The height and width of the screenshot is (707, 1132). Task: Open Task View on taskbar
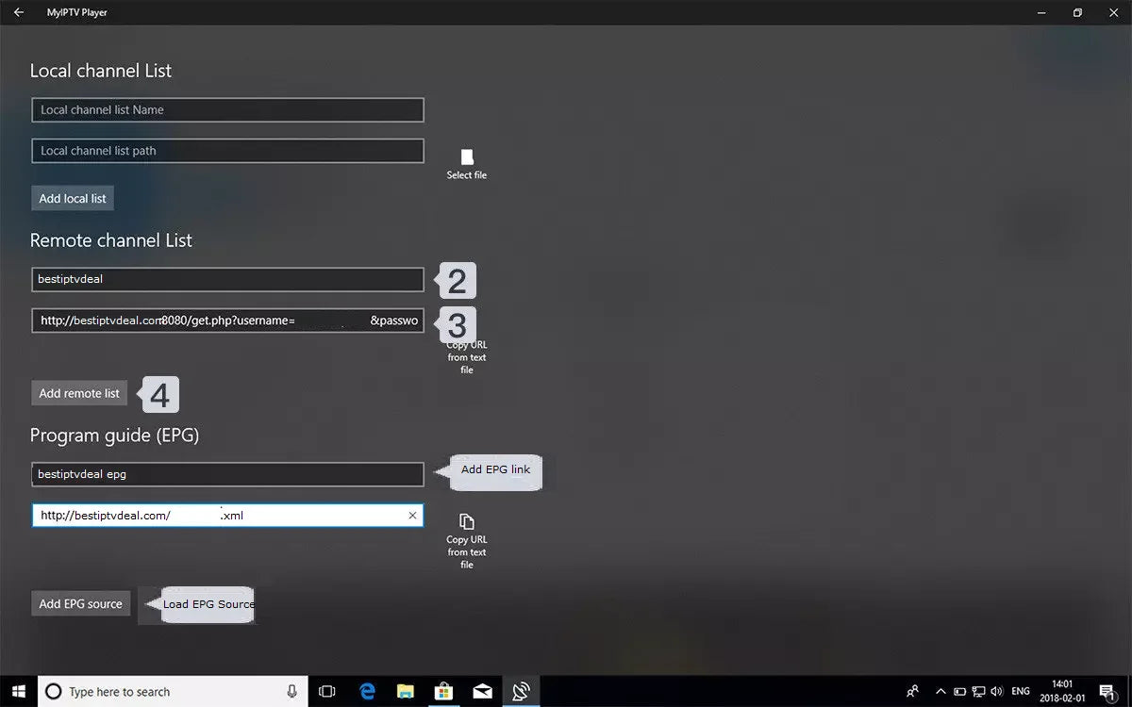(327, 691)
